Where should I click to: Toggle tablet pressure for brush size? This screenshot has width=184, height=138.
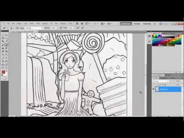(83, 28)
